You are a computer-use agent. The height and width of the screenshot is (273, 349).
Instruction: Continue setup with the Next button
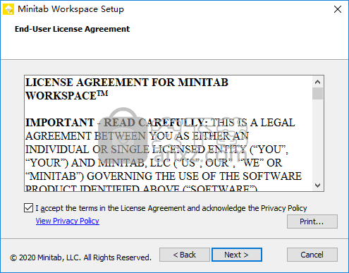pos(237,255)
